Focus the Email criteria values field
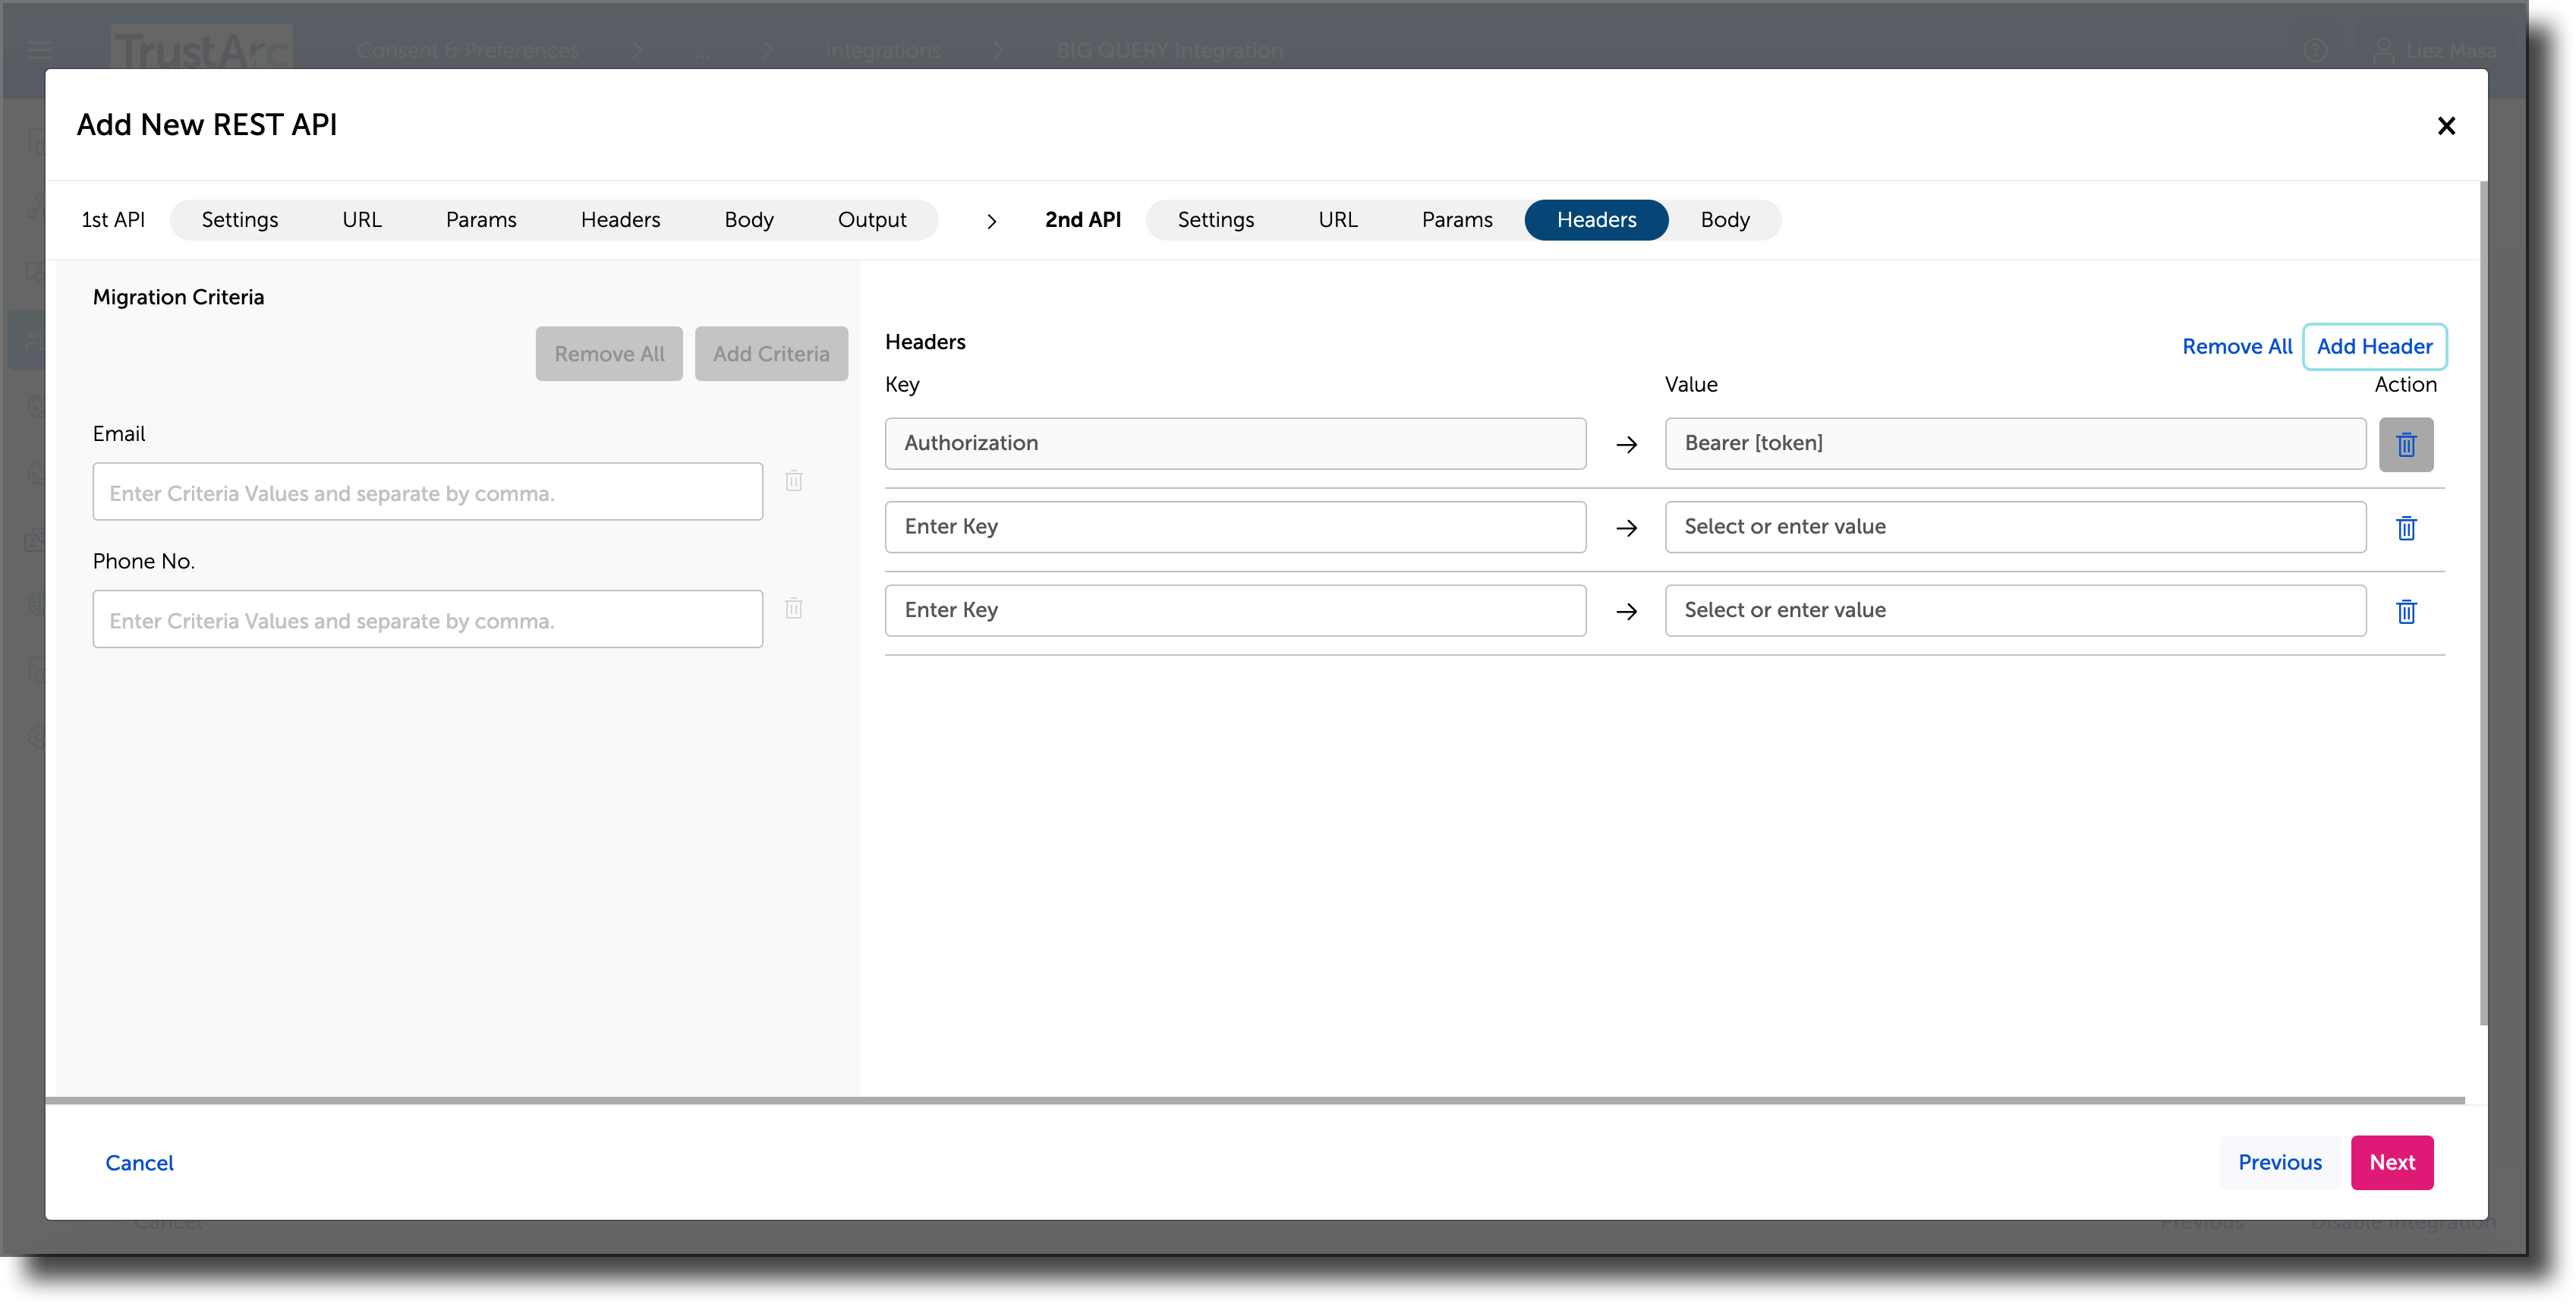The width and height of the screenshot is (2576, 1304). [x=428, y=492]
